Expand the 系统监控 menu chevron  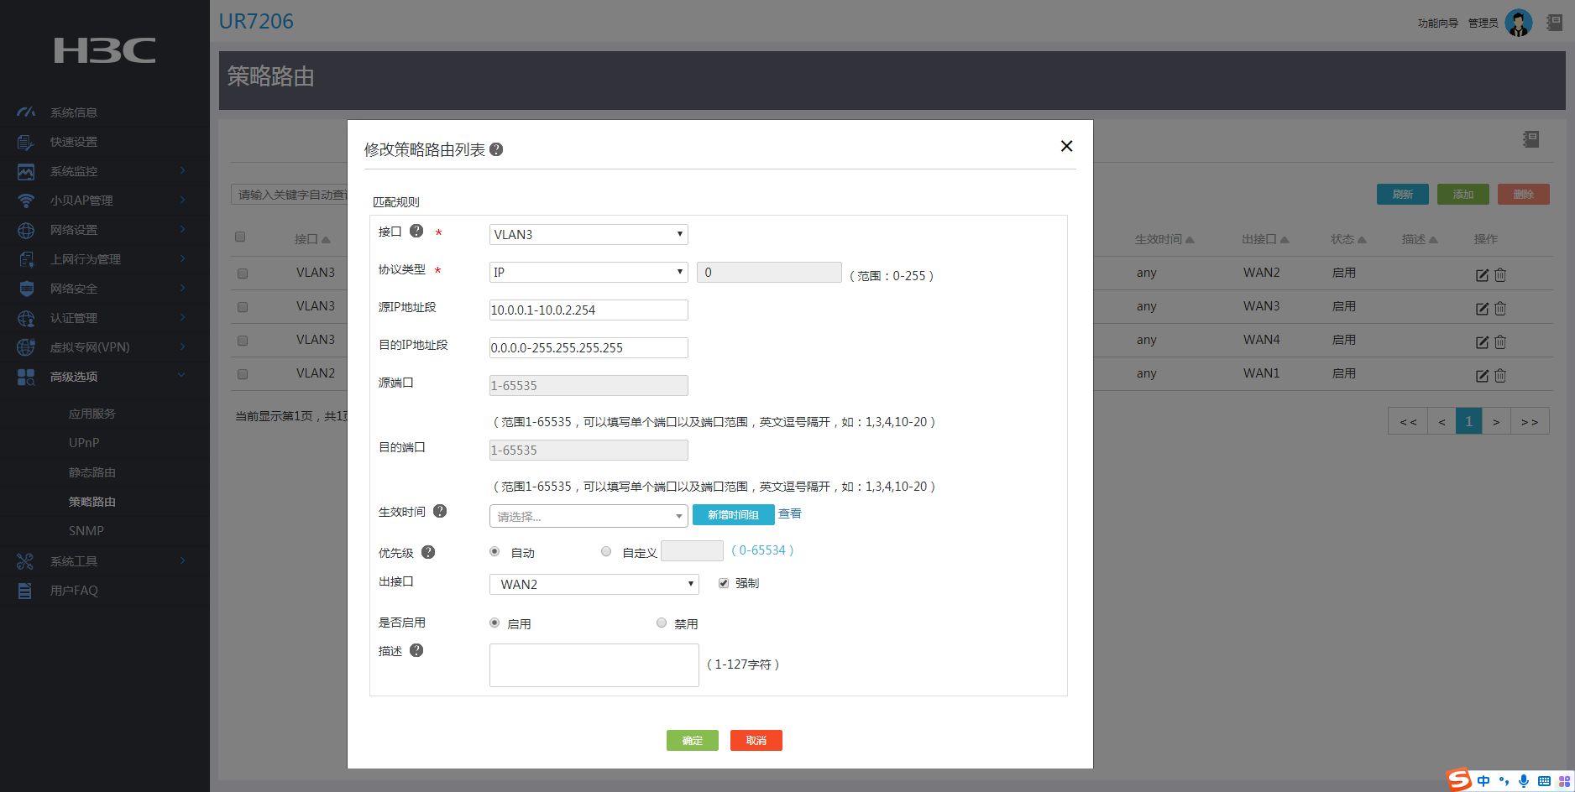[x=182, y=170]
